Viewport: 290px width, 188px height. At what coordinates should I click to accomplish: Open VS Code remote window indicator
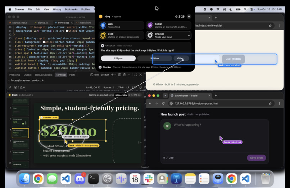(x=10, y=87)
